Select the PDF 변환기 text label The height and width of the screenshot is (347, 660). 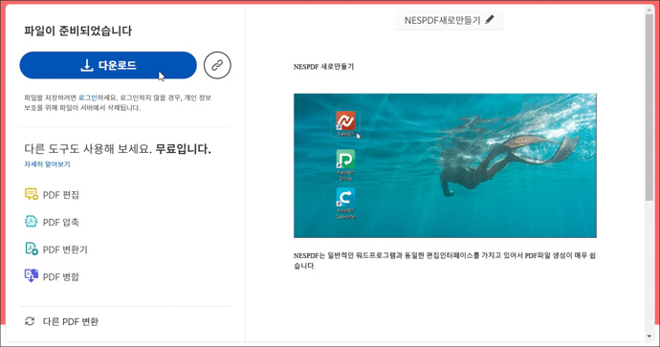pos(65,249)
